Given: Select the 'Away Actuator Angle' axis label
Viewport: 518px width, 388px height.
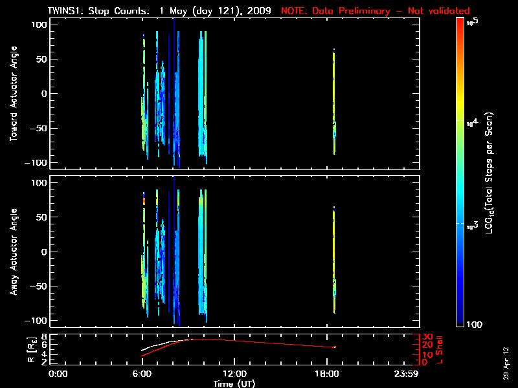Looking at the screenshot, I should pos(12,252).
